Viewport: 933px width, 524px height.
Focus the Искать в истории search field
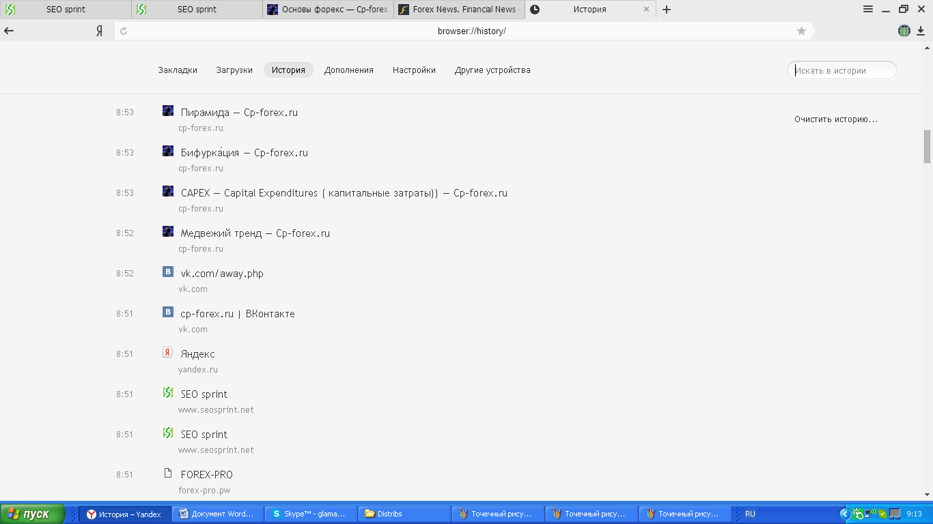tap(842, 70)
